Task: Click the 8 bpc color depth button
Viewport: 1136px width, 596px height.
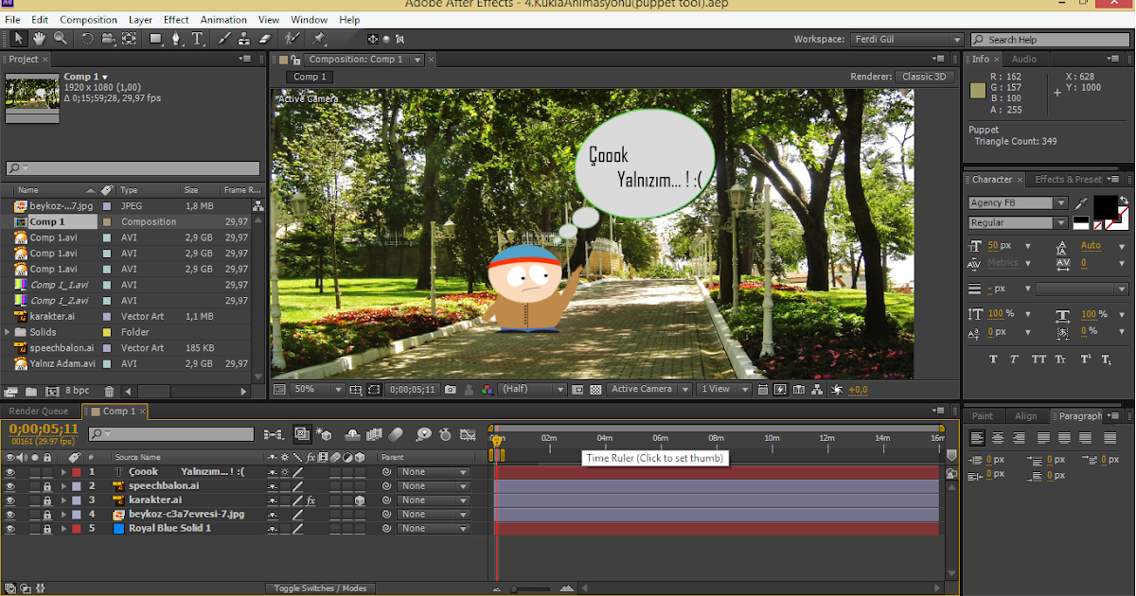Action: pyautogui.click(x=77, y=391)
